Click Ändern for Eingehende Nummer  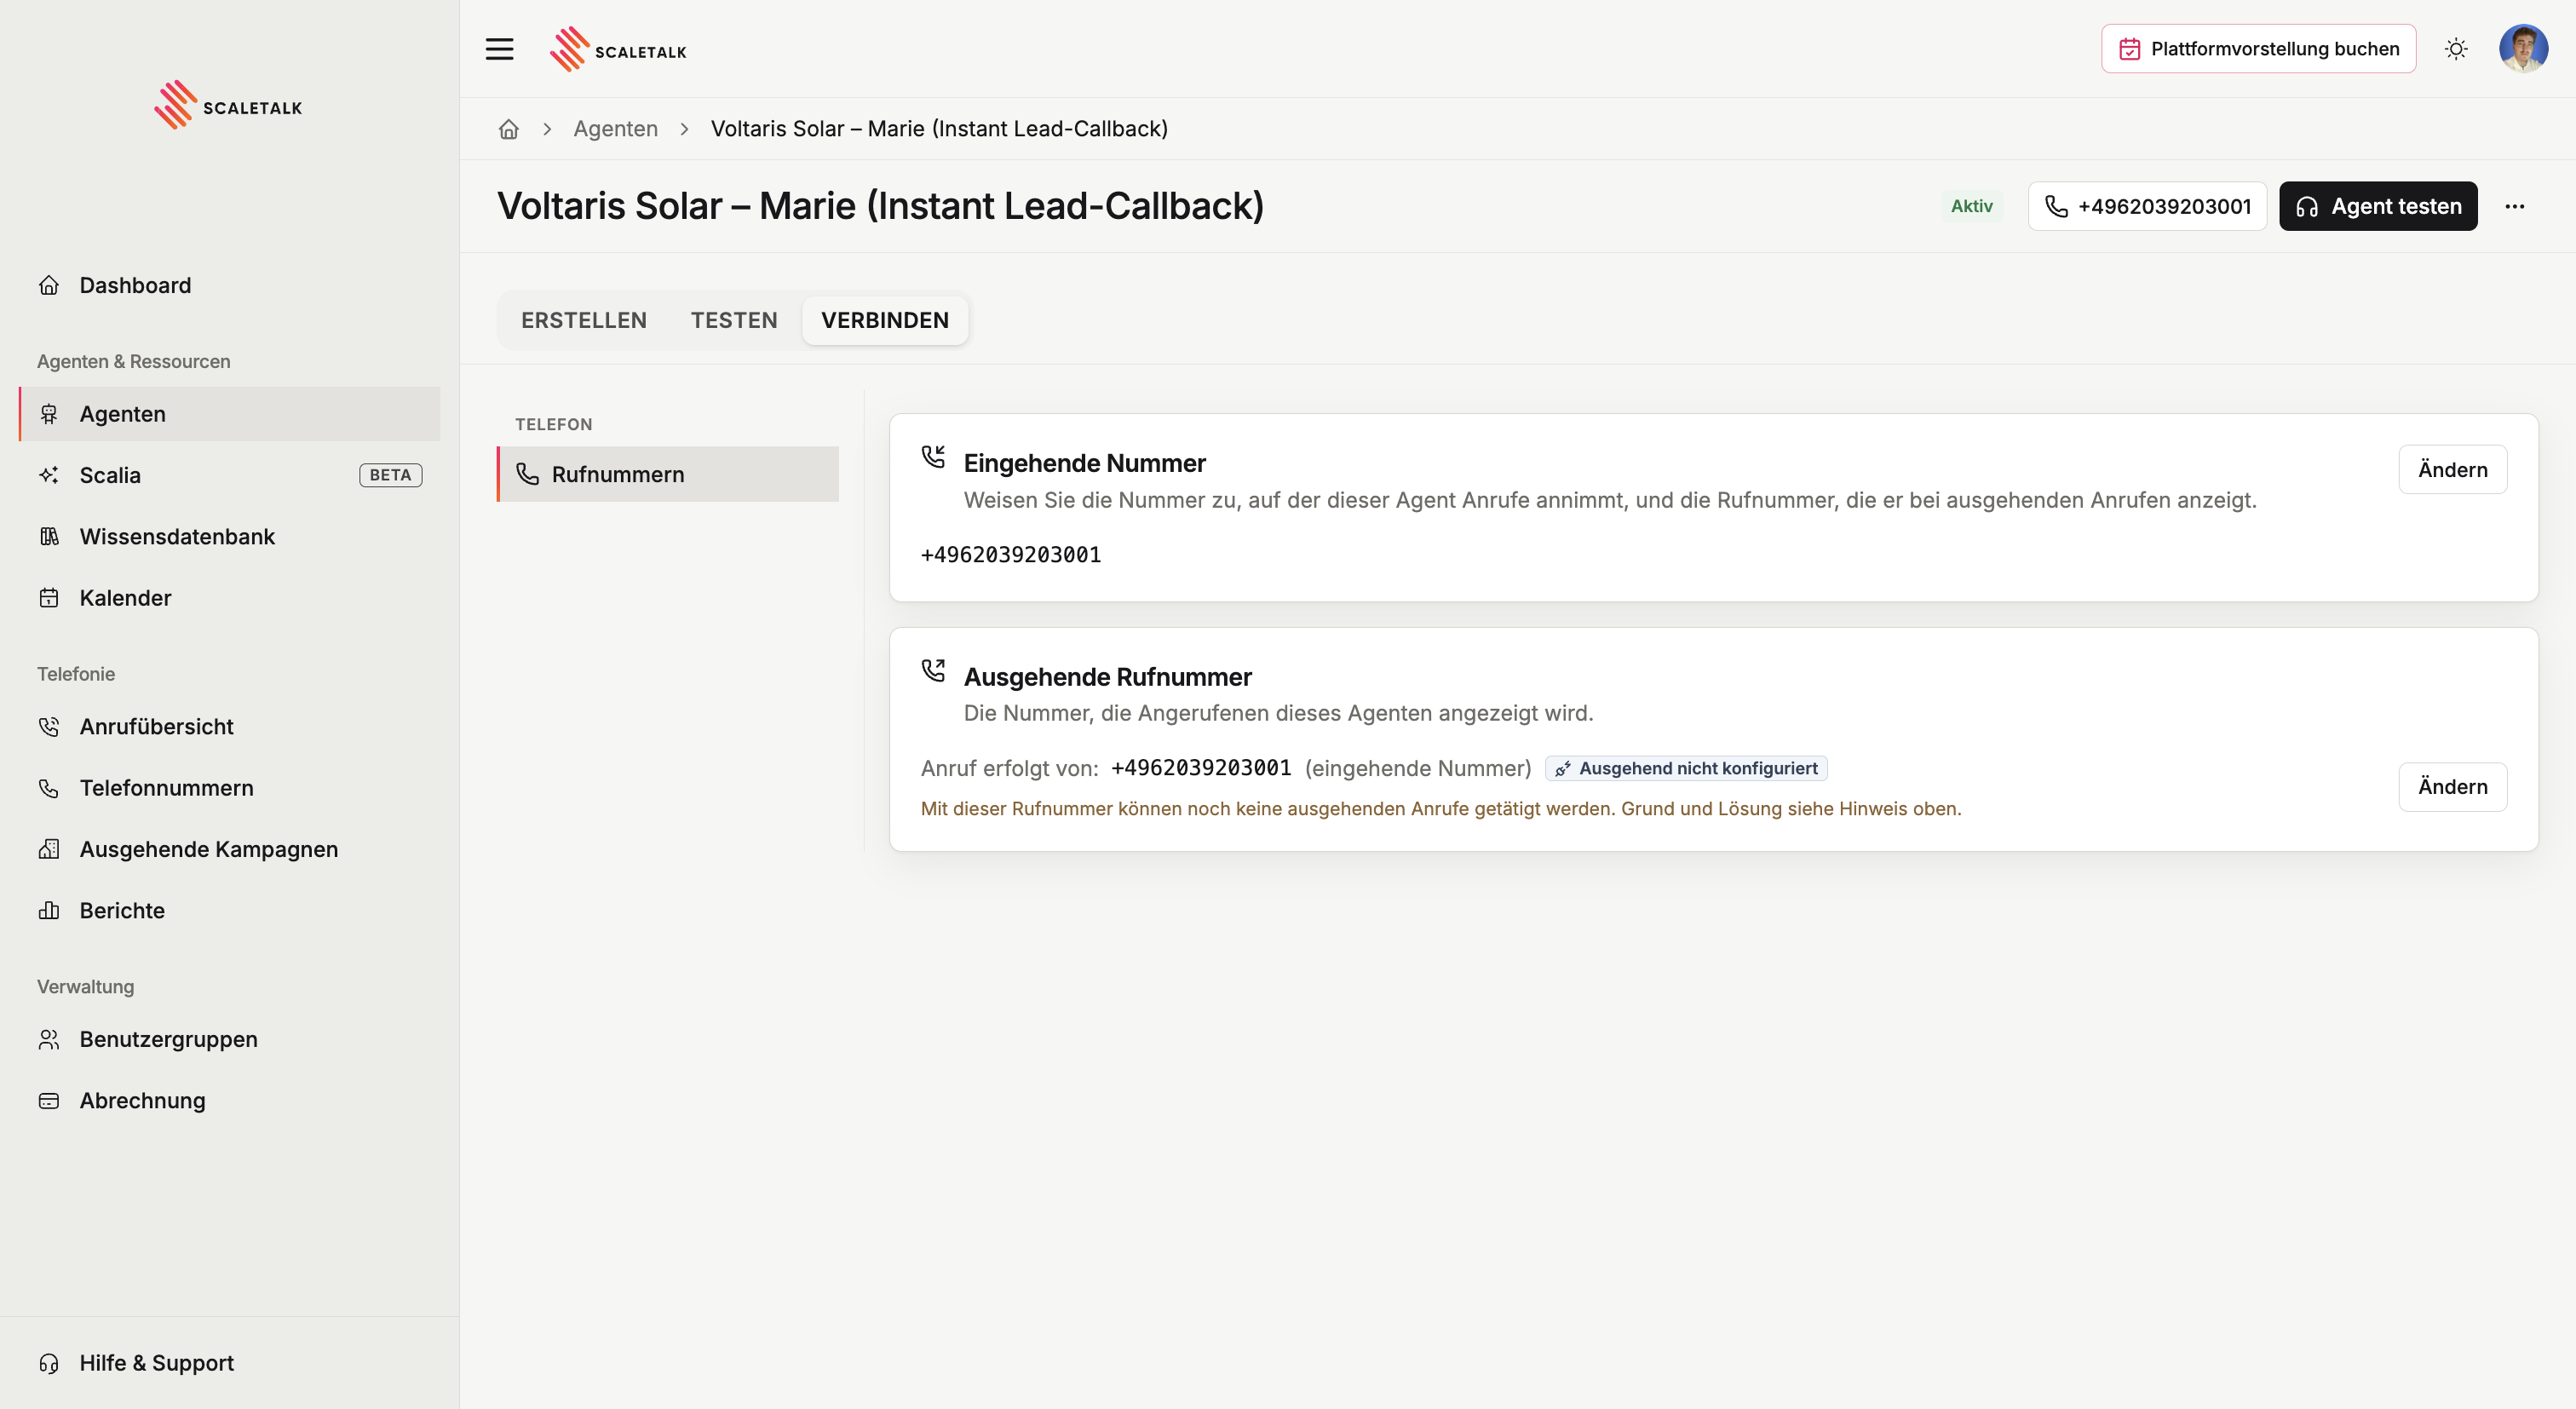(2452, 470)
